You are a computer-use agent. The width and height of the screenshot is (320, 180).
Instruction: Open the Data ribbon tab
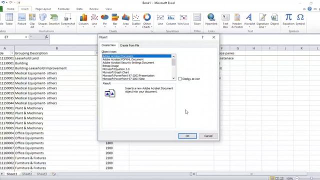[x=79, y=9]
